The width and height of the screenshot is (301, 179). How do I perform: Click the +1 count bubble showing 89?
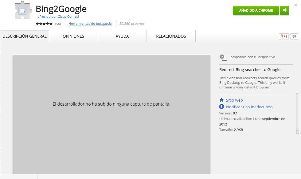(x=294, y=36)
